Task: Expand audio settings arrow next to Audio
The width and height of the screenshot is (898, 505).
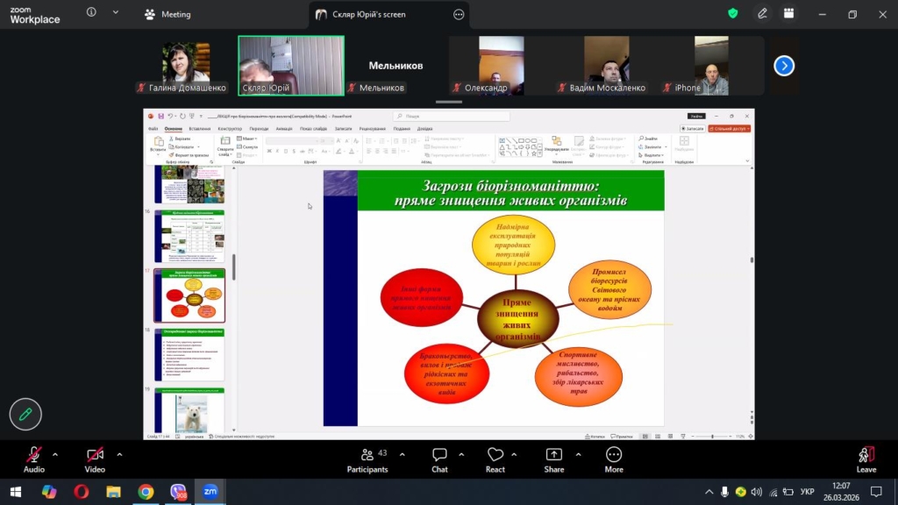Action: click(x=55, y=455)
